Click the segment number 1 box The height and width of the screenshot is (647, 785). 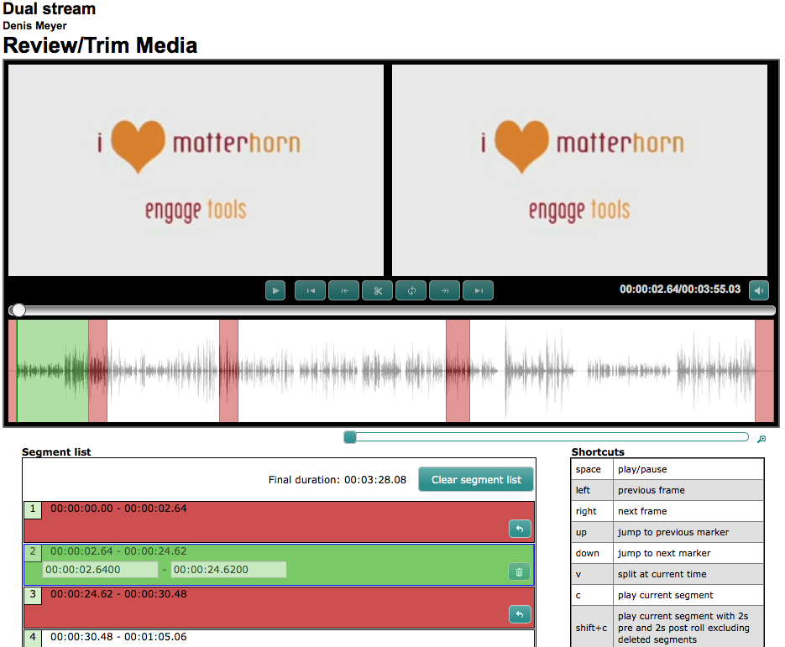pyautogui.click(x=33, y=509)
